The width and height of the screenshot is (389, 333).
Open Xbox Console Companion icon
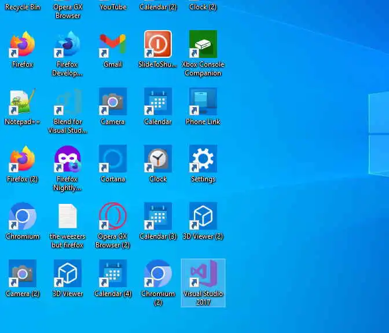coord(203,44)
